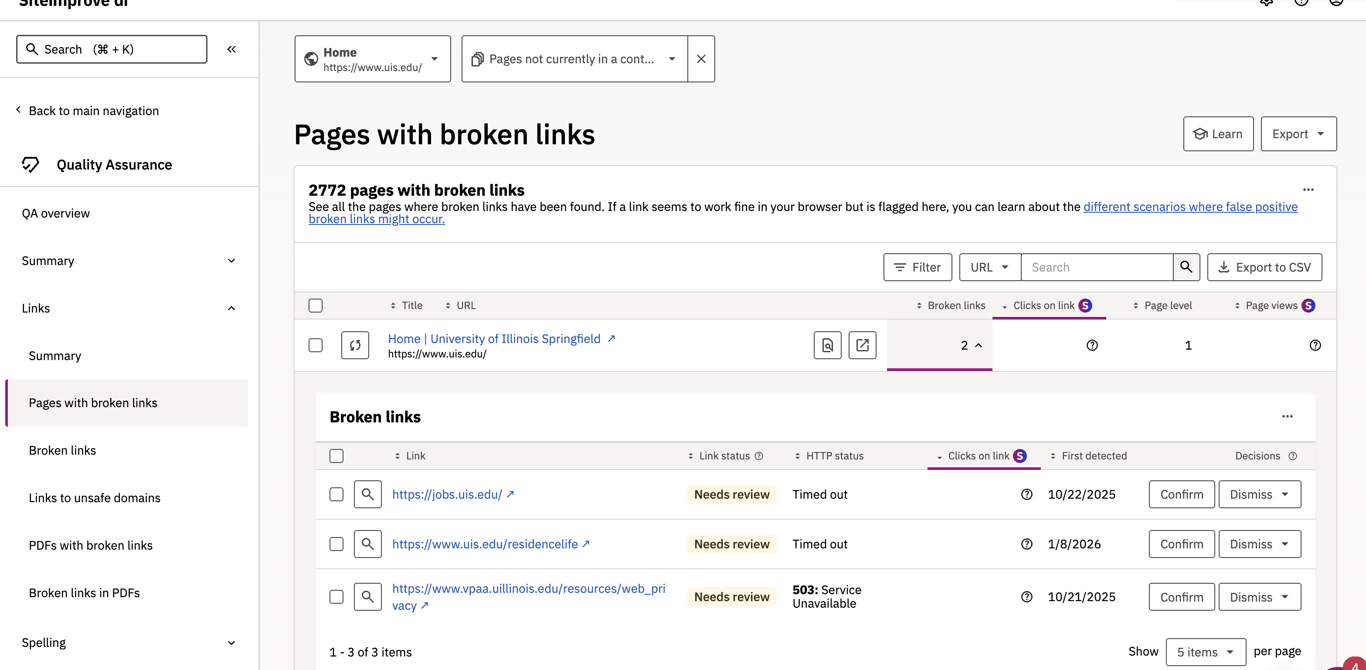Check the jobs.uis.edu link checkbox
The height and width of the screenshot is (670, 1366).
[x=336, y=494]
